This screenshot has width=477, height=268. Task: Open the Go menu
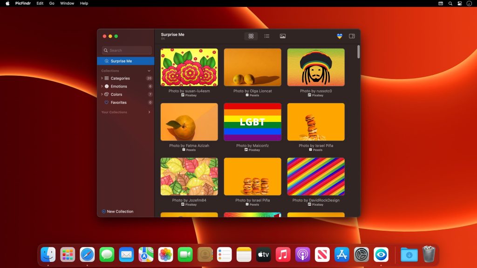[52, 3]
